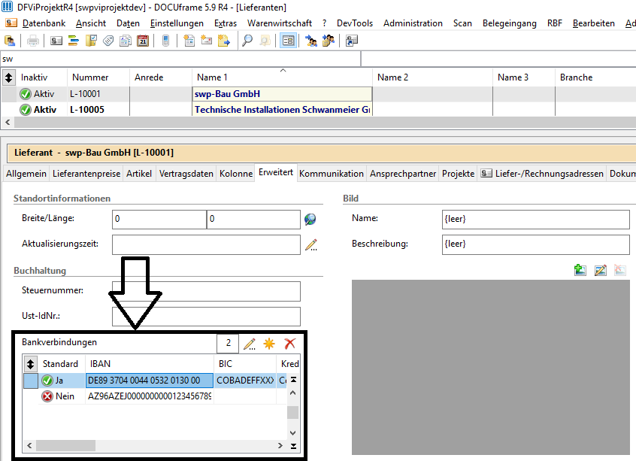This screenshot has width=636, height=461.
Task: Toggle row selector in Bankverbindungen header
Action: click(30, 363)
